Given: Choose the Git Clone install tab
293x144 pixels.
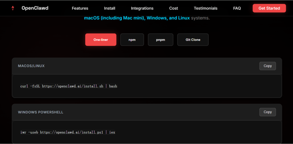Looking at the screenshot, I should [x=193, y=40].
